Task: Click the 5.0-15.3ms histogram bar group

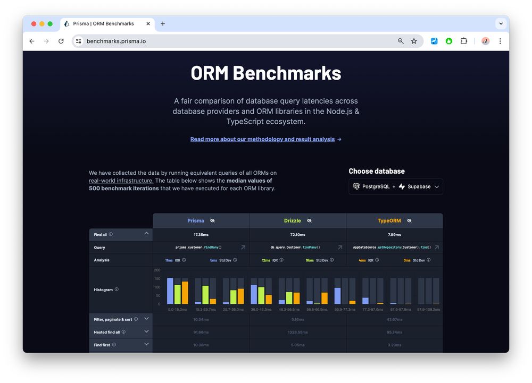Action: [x=178, y=291]
